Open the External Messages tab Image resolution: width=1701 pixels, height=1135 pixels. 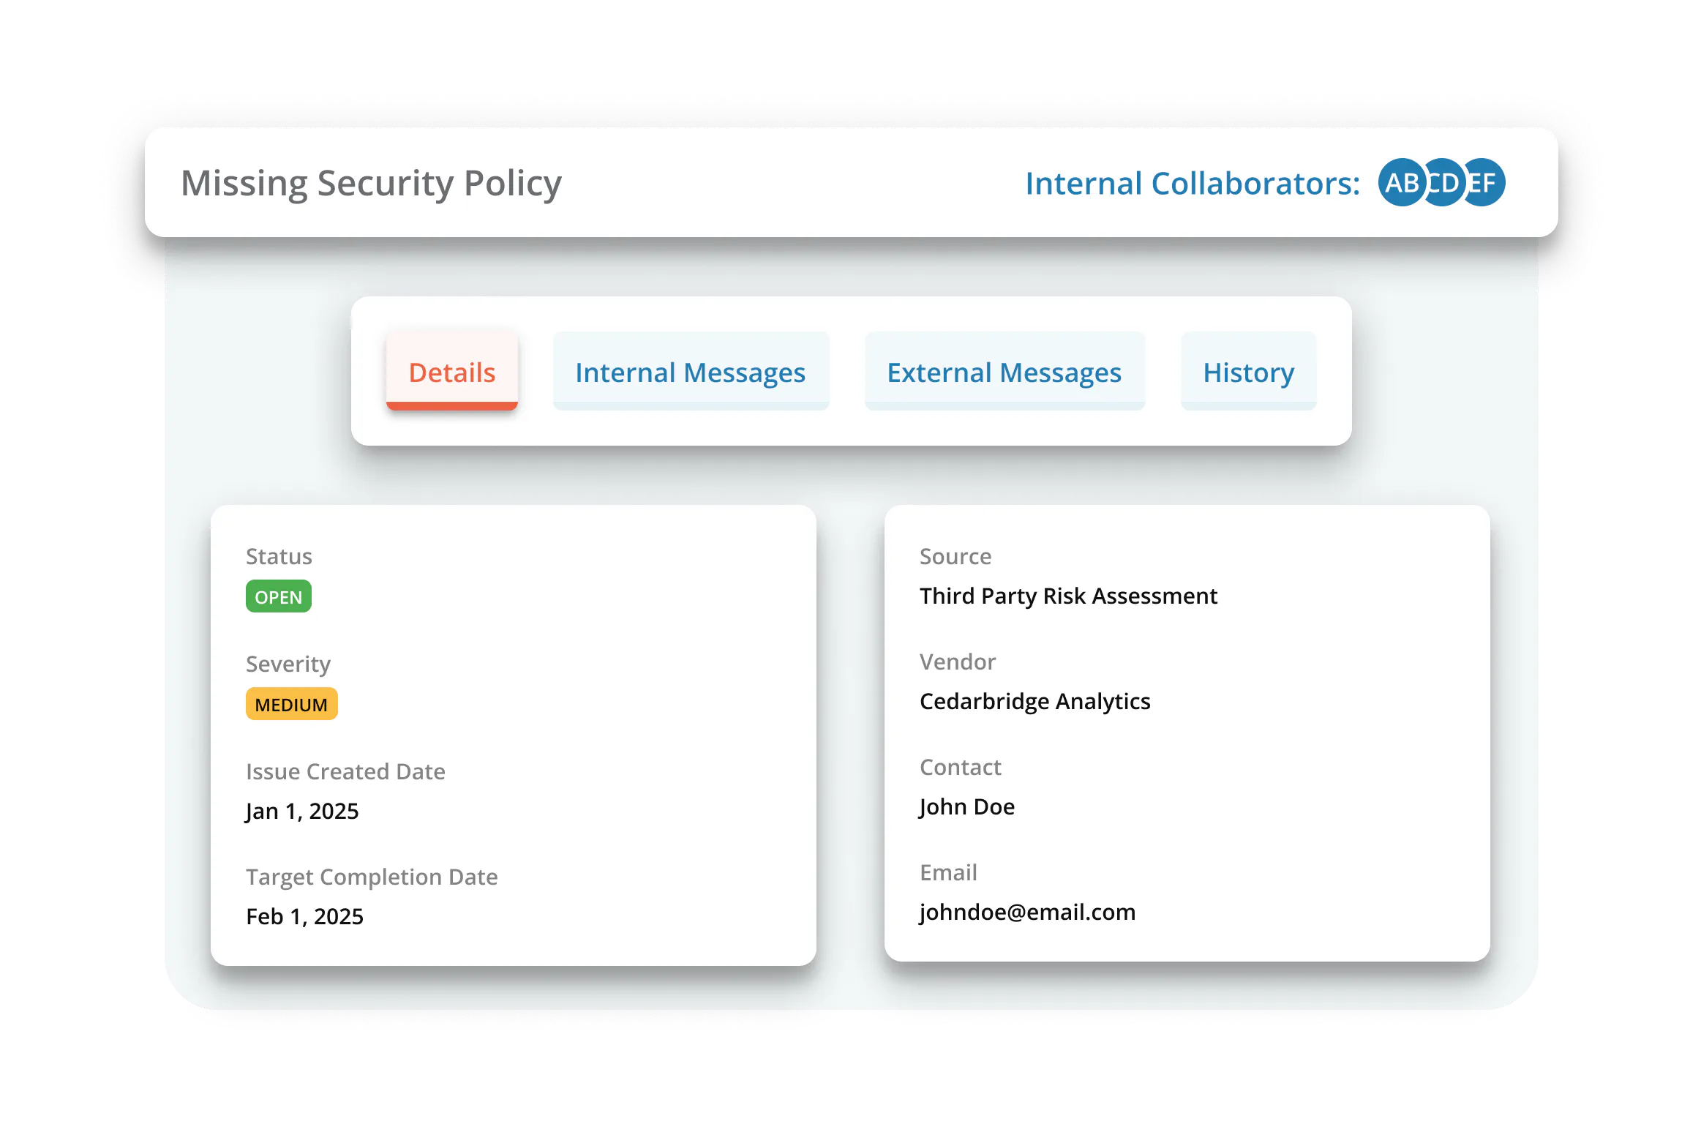click(1004, 372)
